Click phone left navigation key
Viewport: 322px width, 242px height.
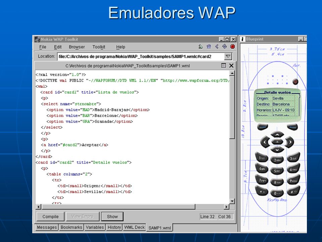coord(265,142)
